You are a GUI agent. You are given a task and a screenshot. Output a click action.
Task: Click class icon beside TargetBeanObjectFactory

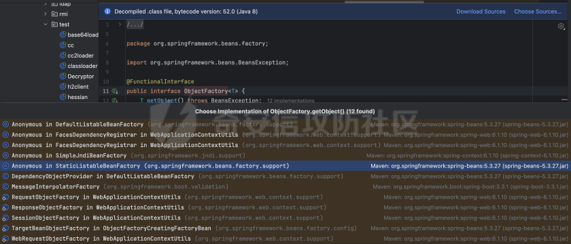tap(5, 228)
